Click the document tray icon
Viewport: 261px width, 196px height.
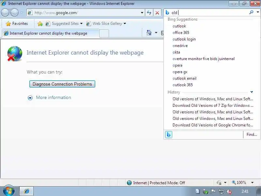coord(197,191)
